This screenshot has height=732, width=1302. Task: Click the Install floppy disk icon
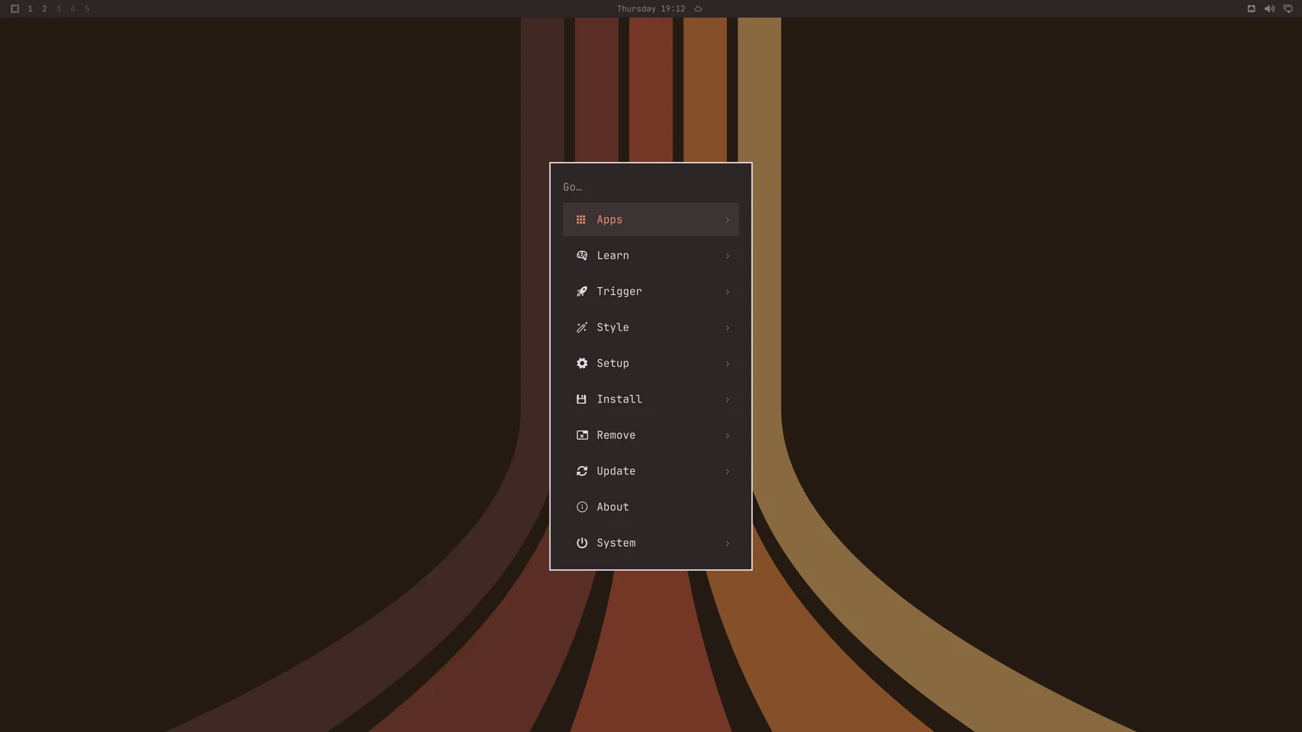pyautogui.click(x=581, y=399)
